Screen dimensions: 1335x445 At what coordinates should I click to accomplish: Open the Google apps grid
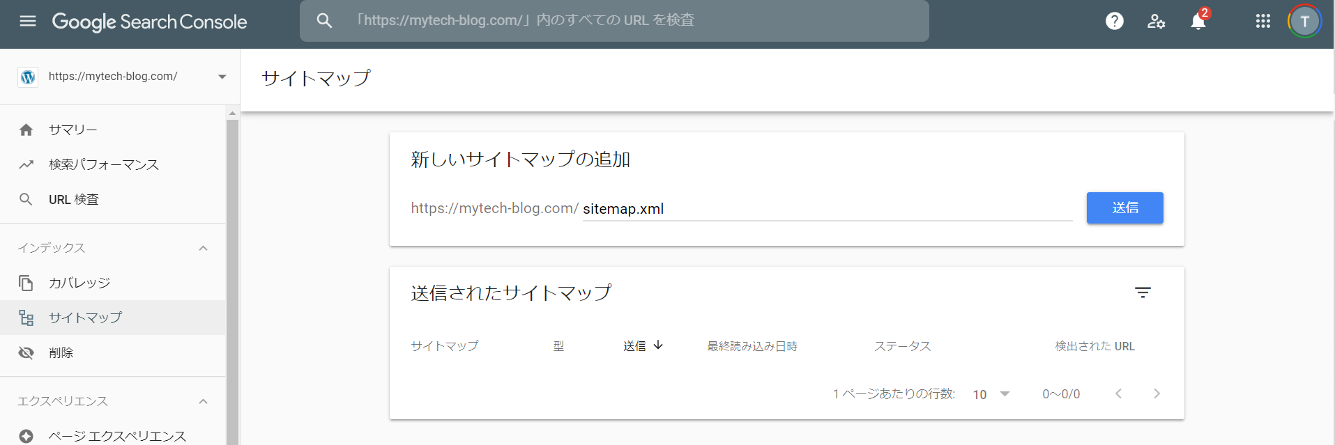(1262, 21)
